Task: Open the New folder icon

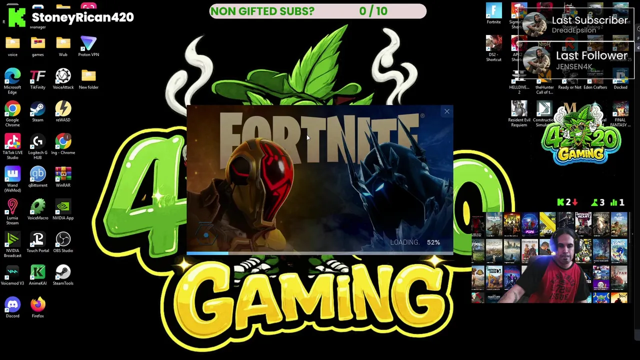Action: pos(88,79)
